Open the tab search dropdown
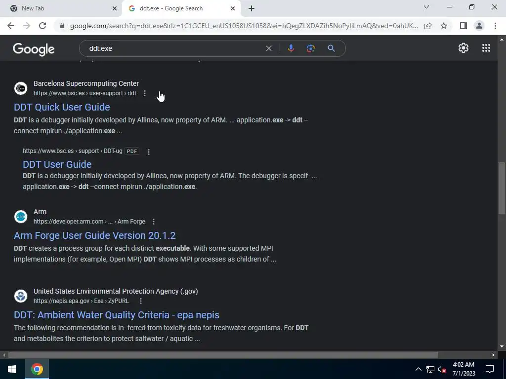The image size is (506, 379). (x=426, y=7)
